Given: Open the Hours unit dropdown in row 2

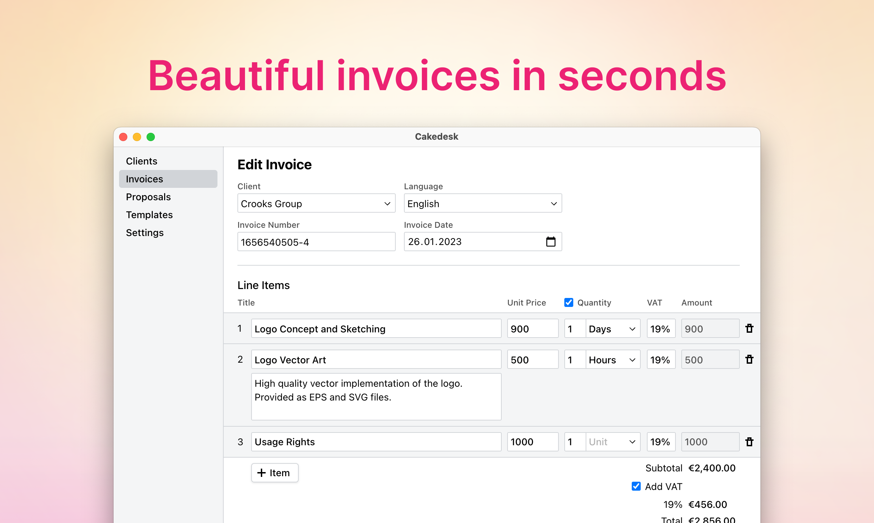Looking at the screenshot, I should coord(613,360).
